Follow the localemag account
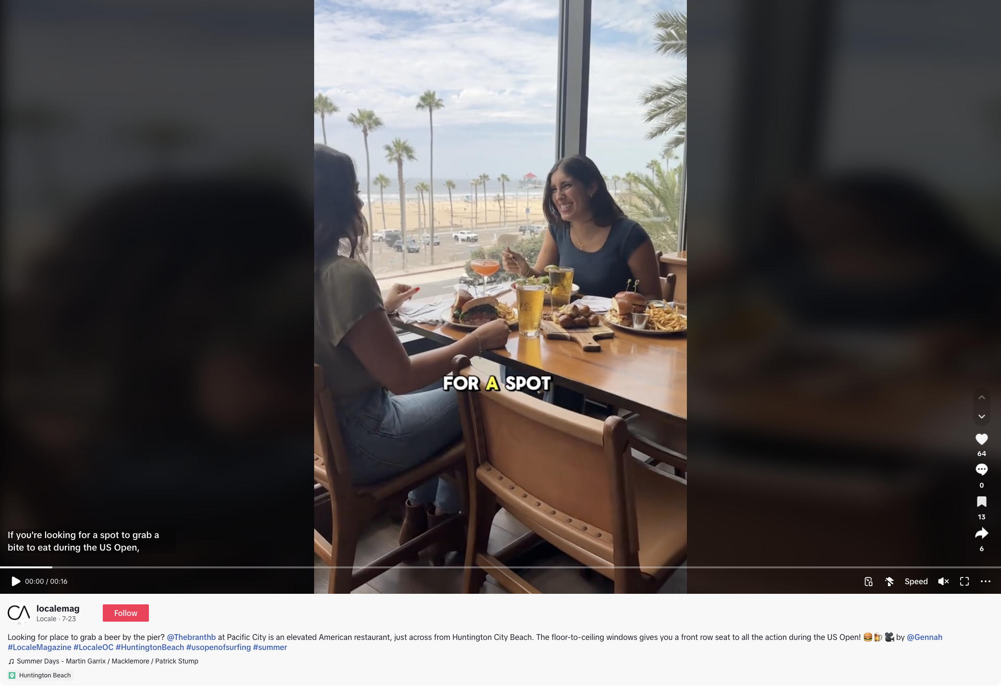This screenshot has height=687, width=1001. [126, 613]
